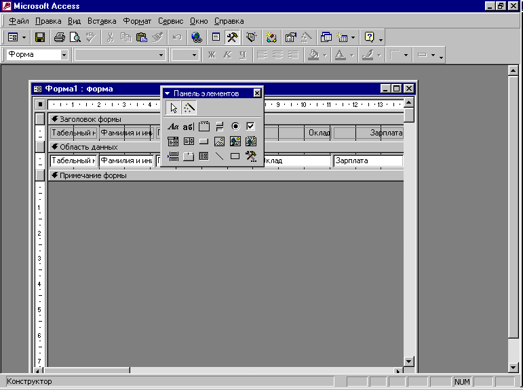Select the Bound Object Frame tool

(250, 142)
